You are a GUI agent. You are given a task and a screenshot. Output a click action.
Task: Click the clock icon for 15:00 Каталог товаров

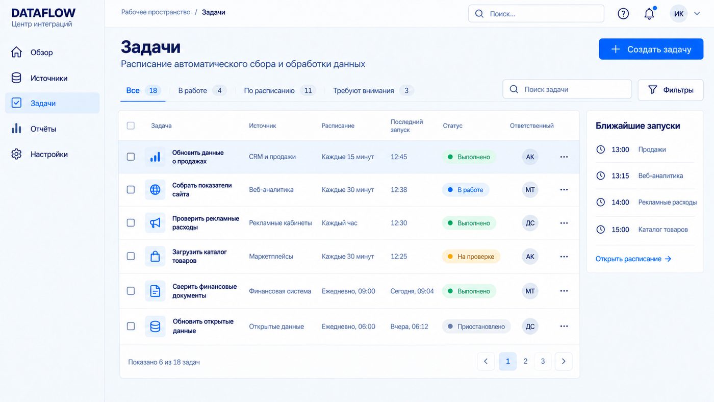coord(601,230)
